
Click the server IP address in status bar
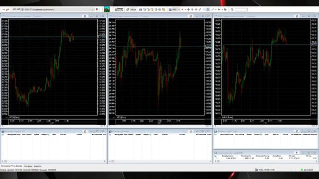tap(266, 170)
